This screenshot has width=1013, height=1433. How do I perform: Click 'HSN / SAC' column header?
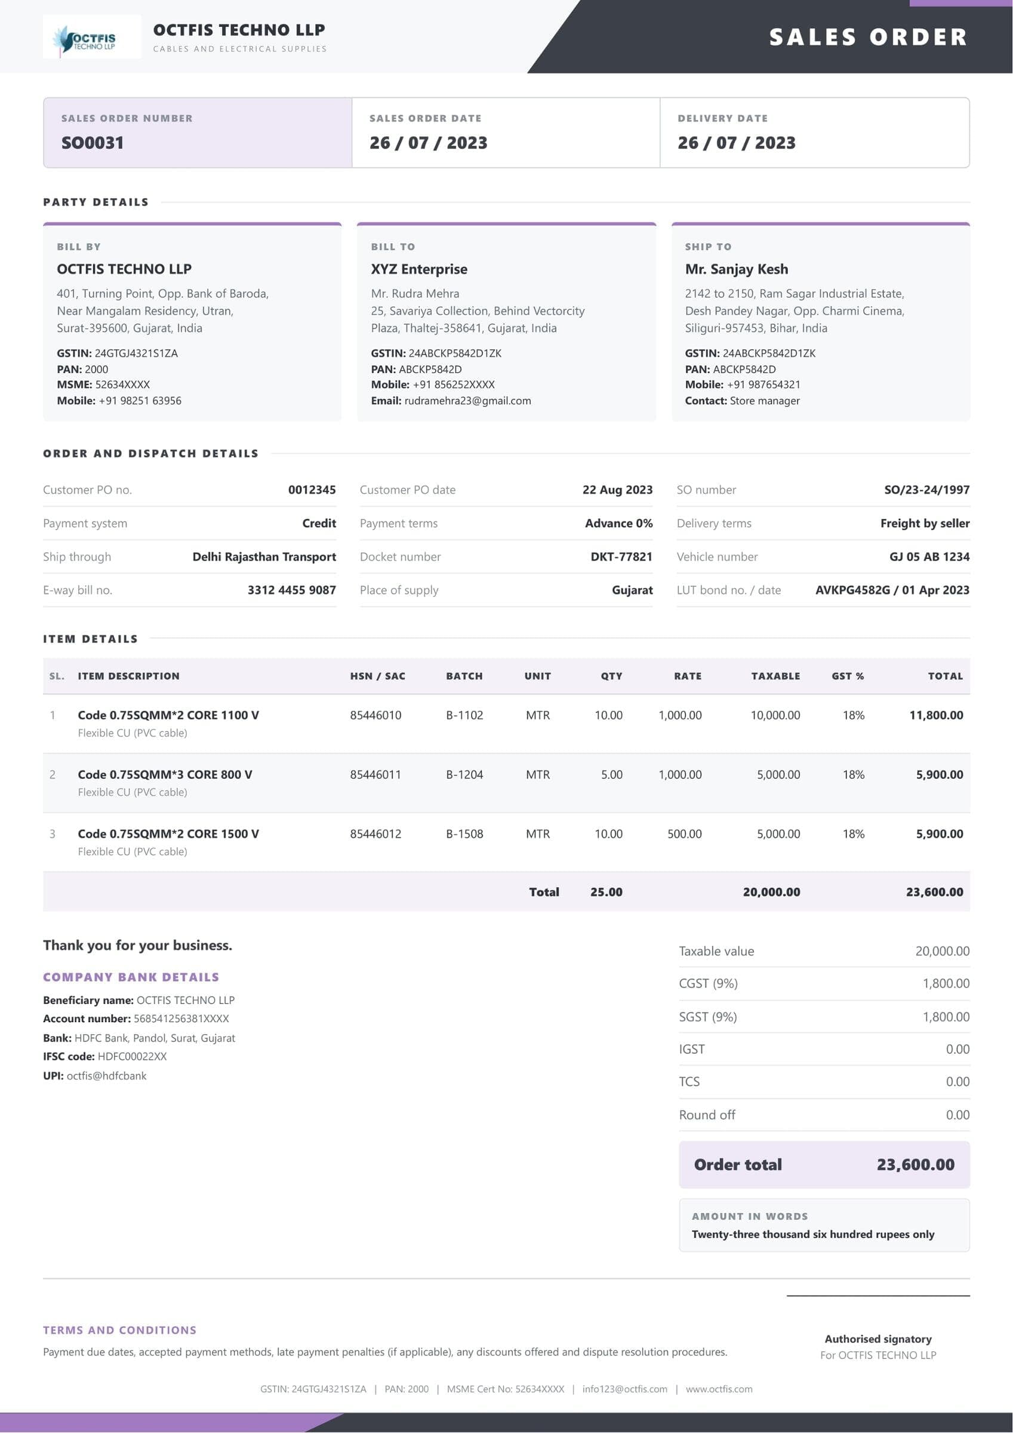(378, 676)
